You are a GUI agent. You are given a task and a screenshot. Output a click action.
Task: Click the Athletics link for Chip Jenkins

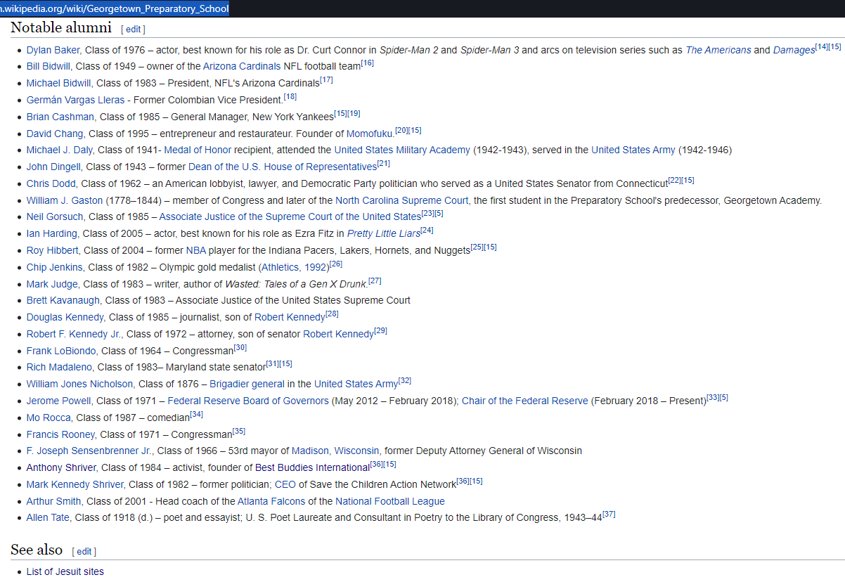coord(280,267)
